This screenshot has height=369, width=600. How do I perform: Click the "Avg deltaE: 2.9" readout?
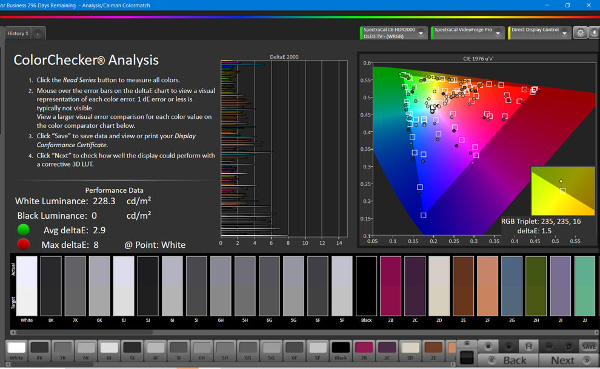[75, 230]
